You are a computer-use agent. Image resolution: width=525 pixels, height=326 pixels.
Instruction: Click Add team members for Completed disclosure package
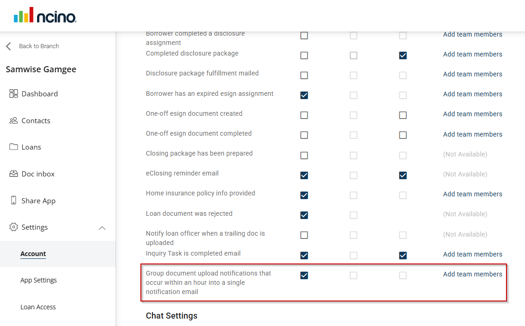pos(472,54)
